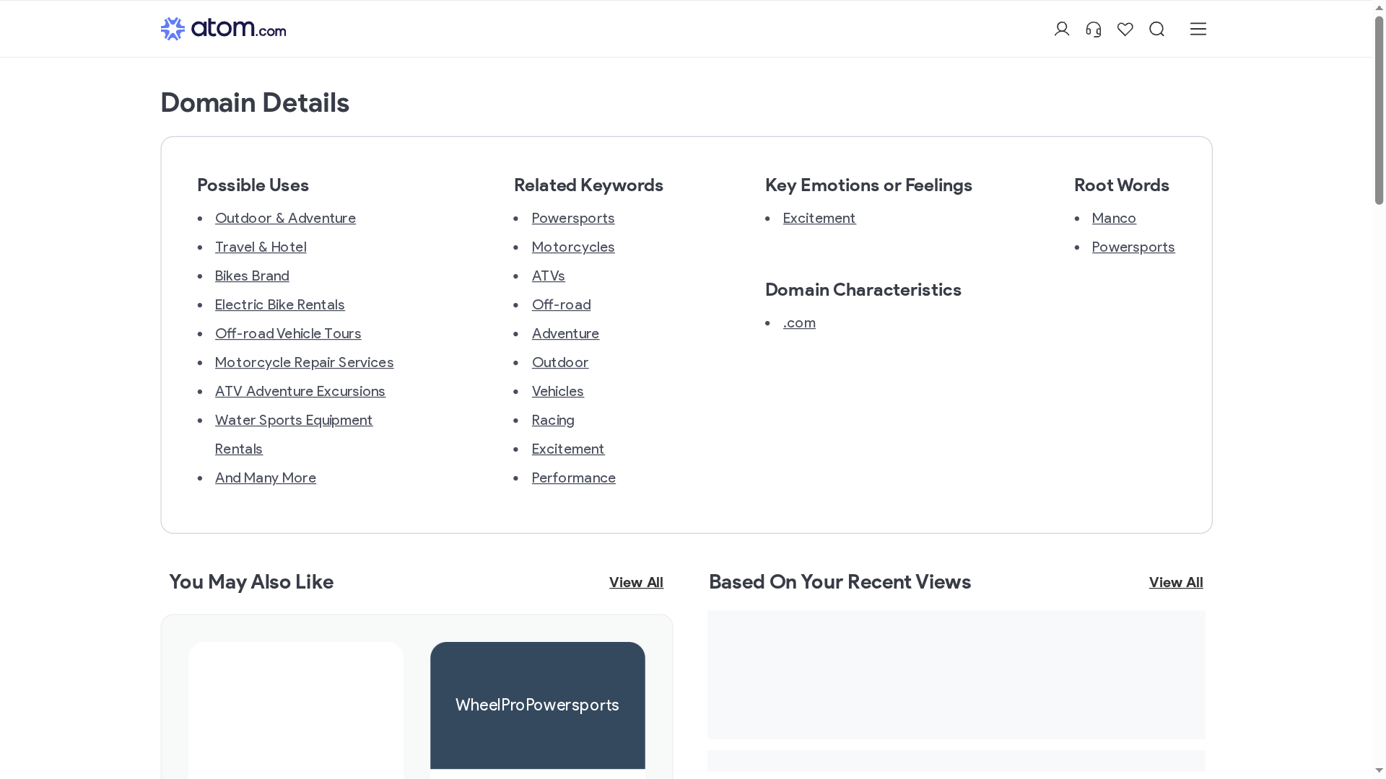Open ATV Adventure Excursions link

tap(300, 391)
